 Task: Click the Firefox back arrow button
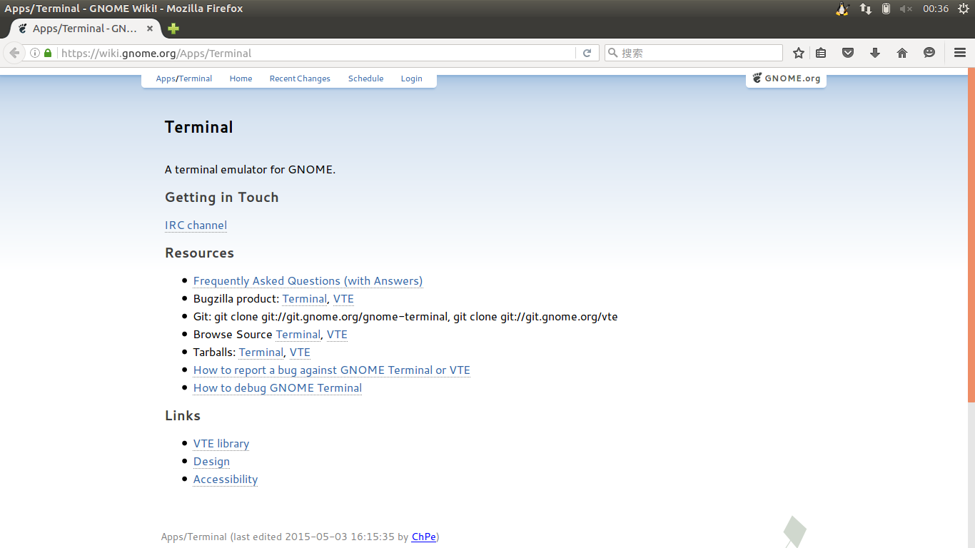pos(14,53)
